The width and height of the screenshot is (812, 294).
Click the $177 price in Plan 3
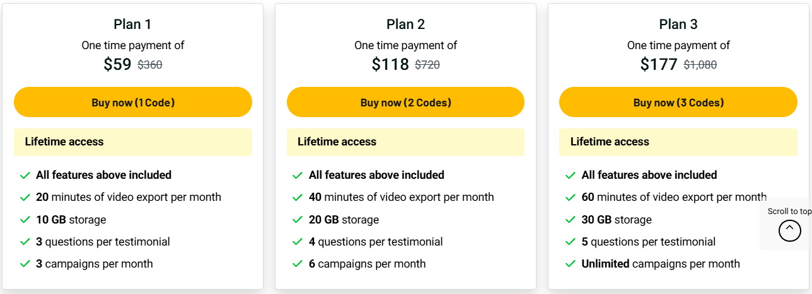pyautogui.click(x=659, y=64)
